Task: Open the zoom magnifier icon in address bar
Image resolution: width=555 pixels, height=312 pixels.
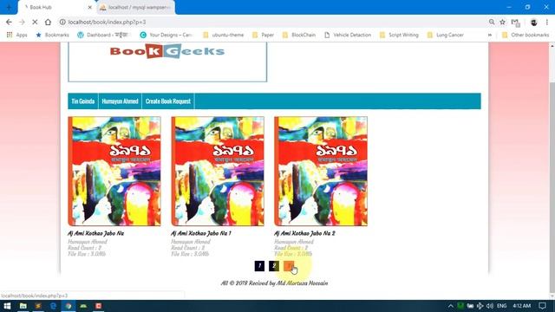Action: point(492,22)
